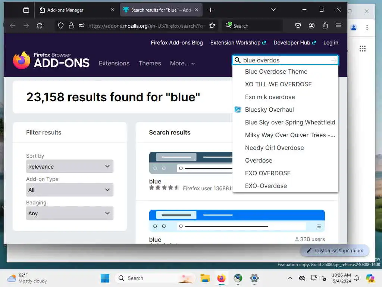Submit the search with the arrow button

(334, 60)
